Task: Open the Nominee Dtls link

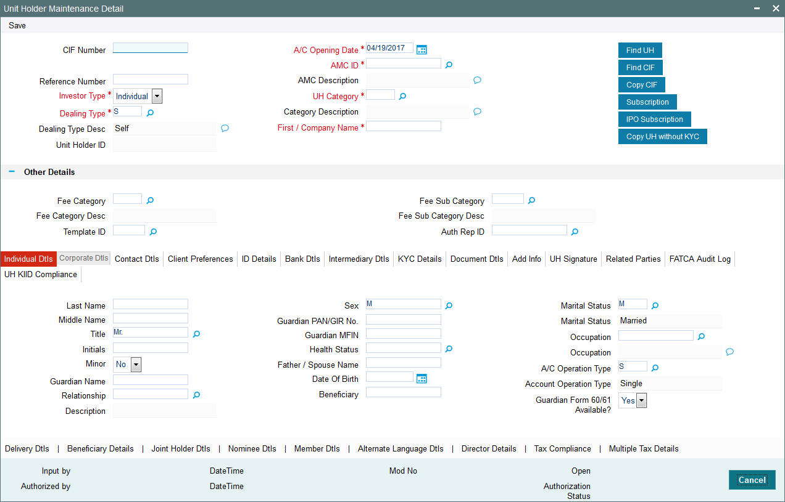Action: (252, 448)
